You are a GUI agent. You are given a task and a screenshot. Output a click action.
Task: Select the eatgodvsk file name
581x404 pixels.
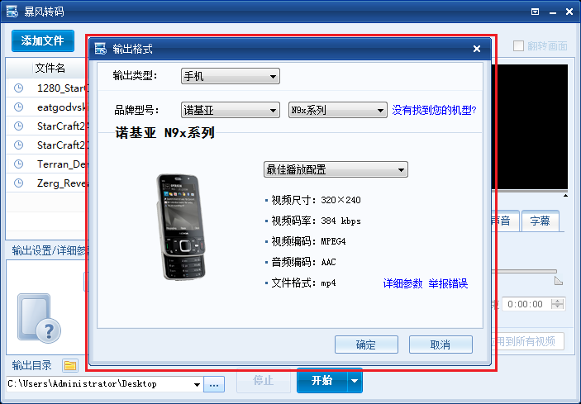[x=61, y=107]
